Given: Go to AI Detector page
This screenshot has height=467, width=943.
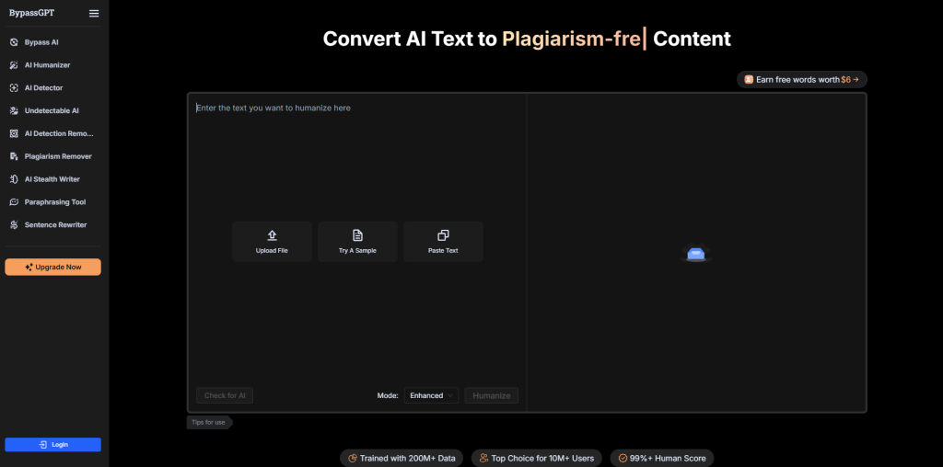Looking at the screenshot, I should click(x=54, y=88).
